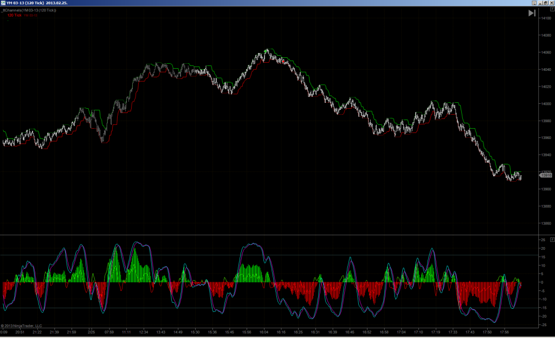
Task: Select the _ttChannels indicator label
Action: coord(29,10)
